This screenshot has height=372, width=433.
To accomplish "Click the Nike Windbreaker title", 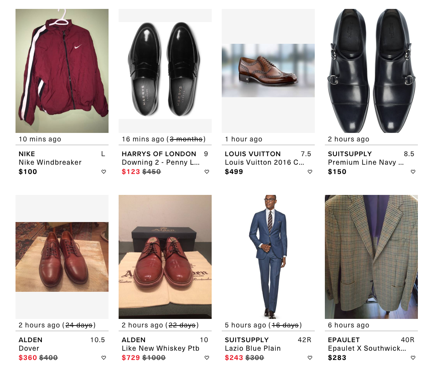I will (50, 162).
